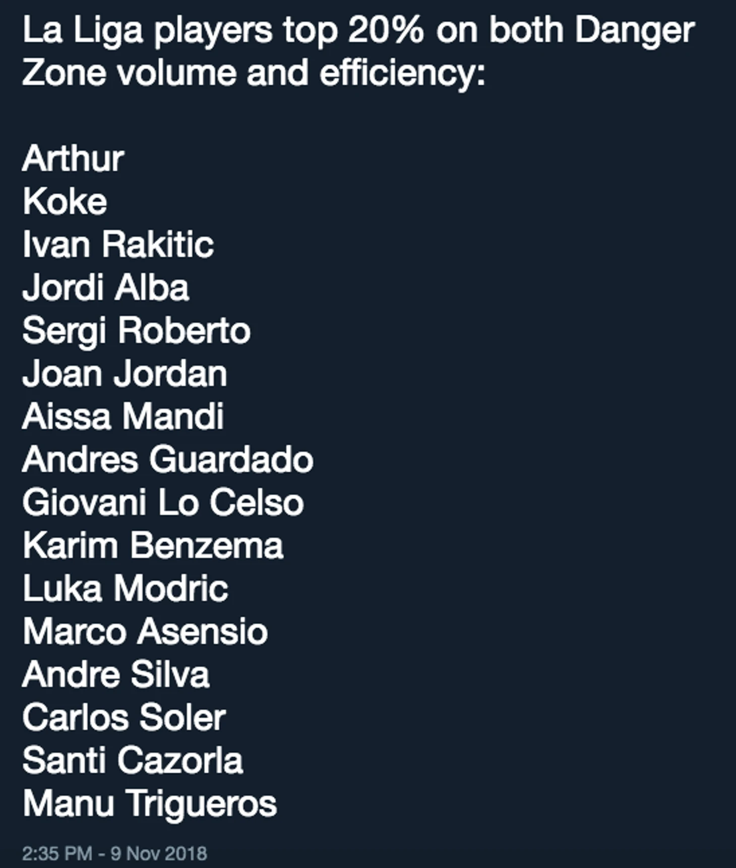Image resolution: width=736 pixels, height=868 pixels.
Task: Select Aissa Mandi in the list
Action: 123,417
